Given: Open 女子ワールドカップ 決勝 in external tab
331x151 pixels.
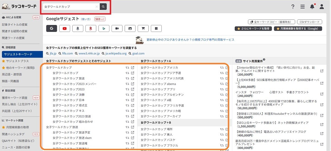Looking at the screenshot, I should 133,94.
